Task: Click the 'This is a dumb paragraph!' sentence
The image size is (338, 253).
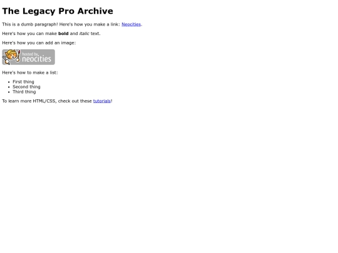Action: (x=30, y=24)
